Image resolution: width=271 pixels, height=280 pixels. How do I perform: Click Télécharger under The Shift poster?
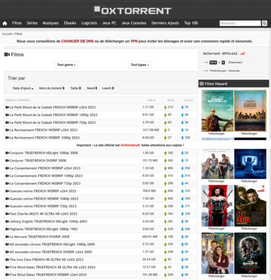click(249, 276)
